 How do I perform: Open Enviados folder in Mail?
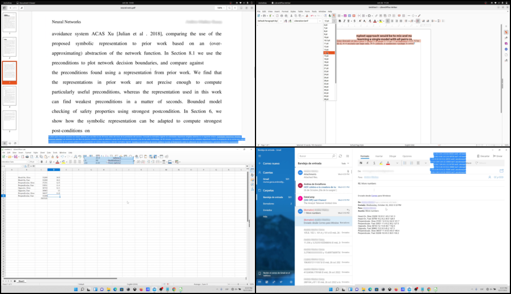tap(267, 211)
